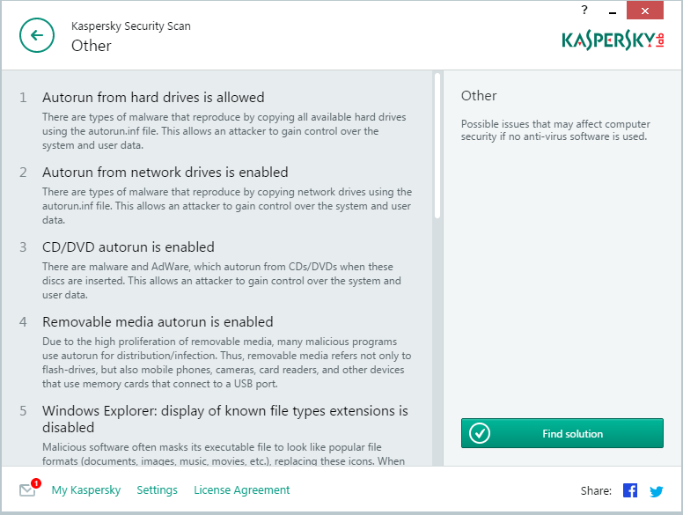683x515 pixels.
Task: Click the issue list vertical scrollbar
Action: pyautogui.click(x=437, y=145)
